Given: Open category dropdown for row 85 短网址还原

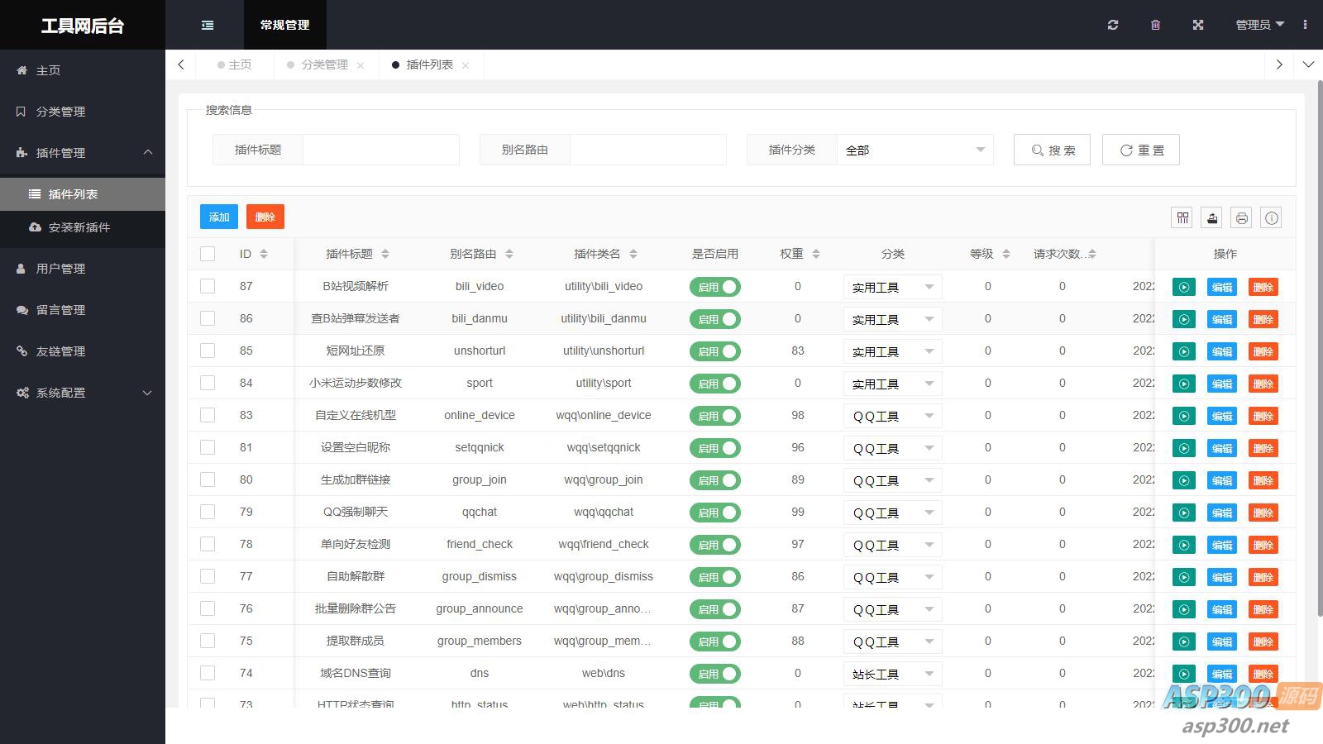Looking at the screenshot, I should [x=892, y=351].
